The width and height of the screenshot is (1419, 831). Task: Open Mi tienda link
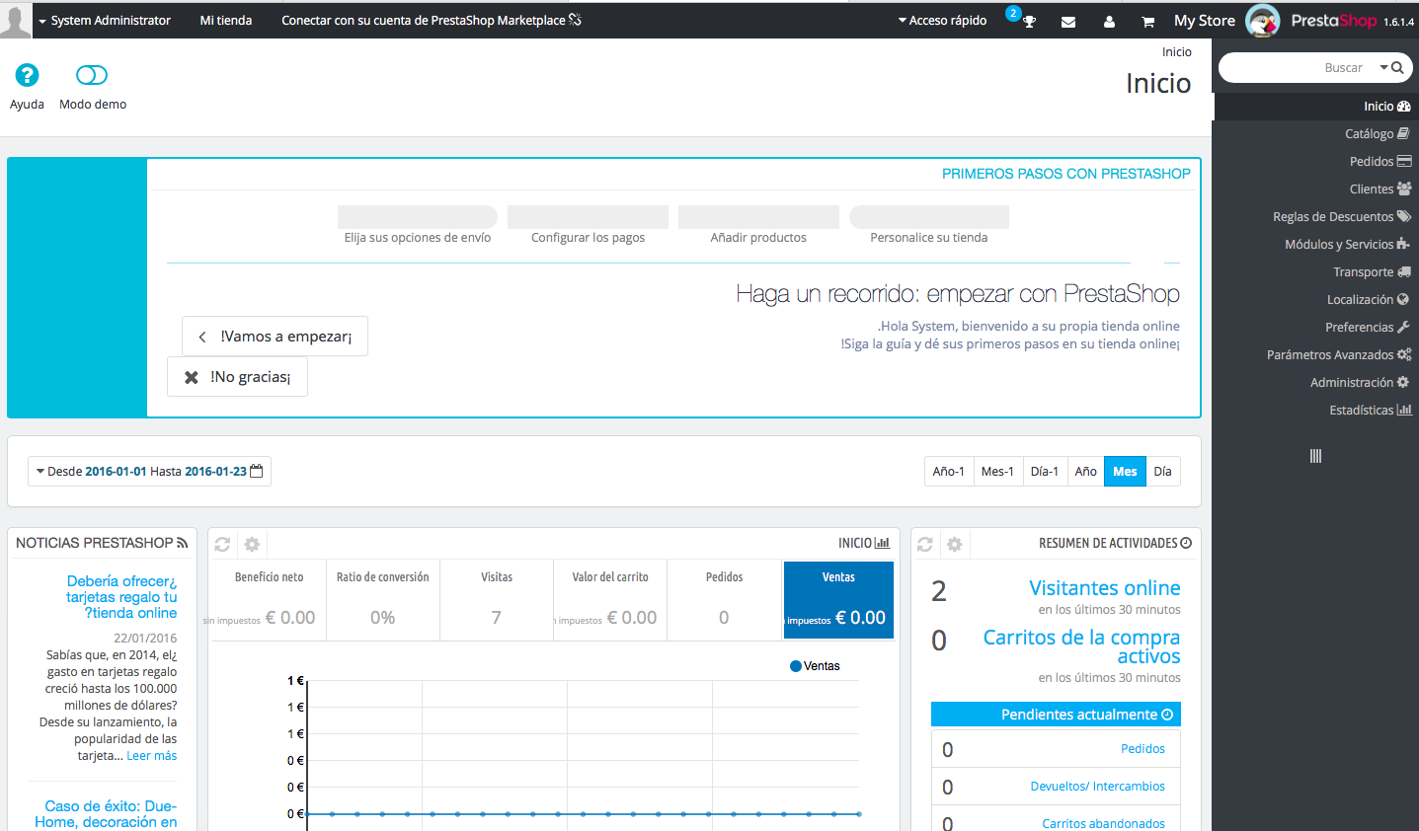(x=226, y=20)
